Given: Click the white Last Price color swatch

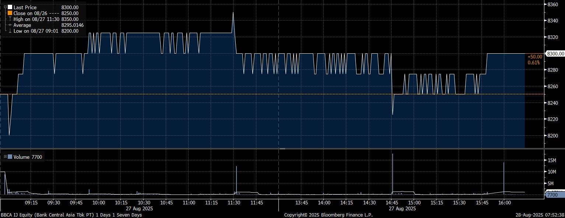Looking at the screenshot, I should [10, 7].
